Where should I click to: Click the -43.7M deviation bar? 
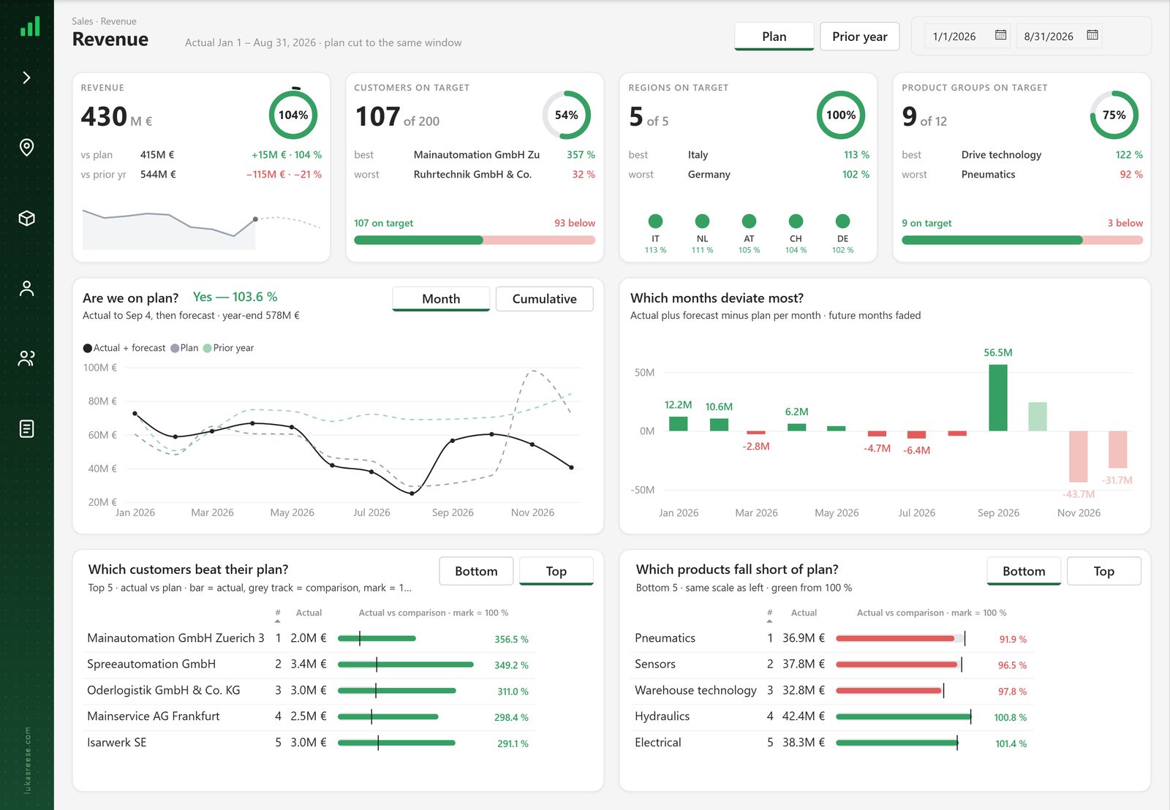[1079, 456]
